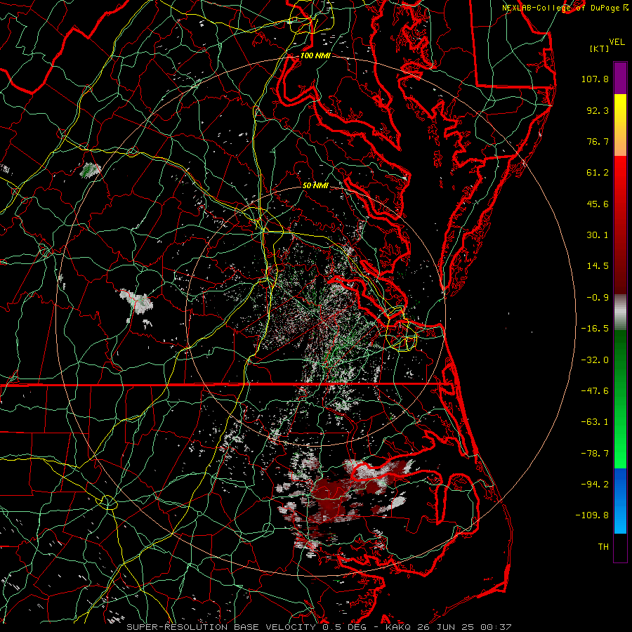This screenshot has width=632, height=632.
Task: Click the "100 NMI" range ring label
Action: coord(315,55)
